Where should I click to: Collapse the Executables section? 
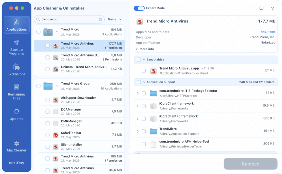click(x=144, y=60)
